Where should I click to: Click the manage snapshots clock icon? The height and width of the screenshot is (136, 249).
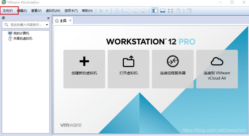point(144,11)
